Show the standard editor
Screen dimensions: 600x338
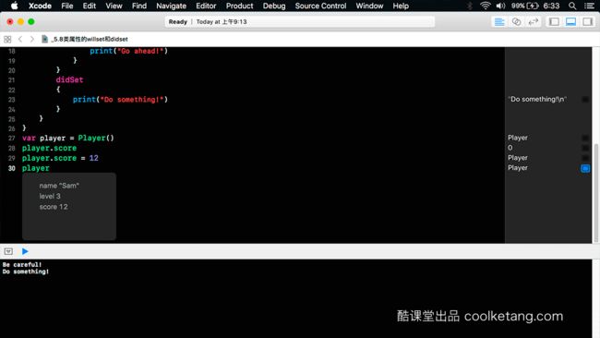[499, 22]
